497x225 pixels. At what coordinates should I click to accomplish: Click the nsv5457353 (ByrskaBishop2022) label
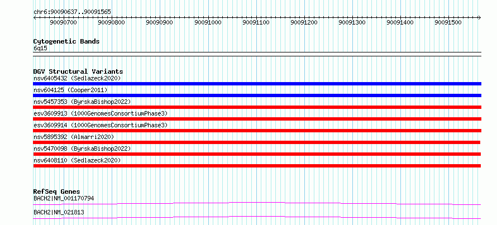click(82, 102)
